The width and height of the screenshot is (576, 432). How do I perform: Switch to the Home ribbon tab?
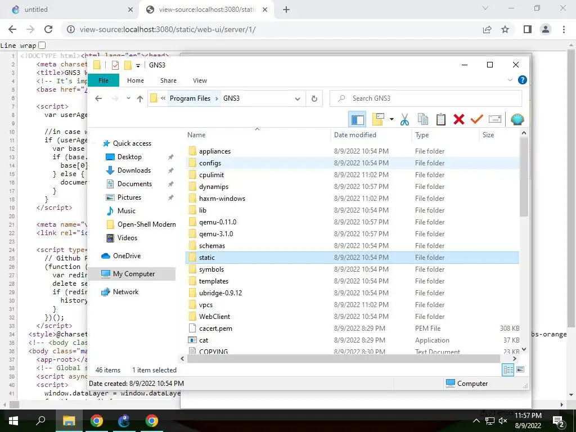[136, 80]
